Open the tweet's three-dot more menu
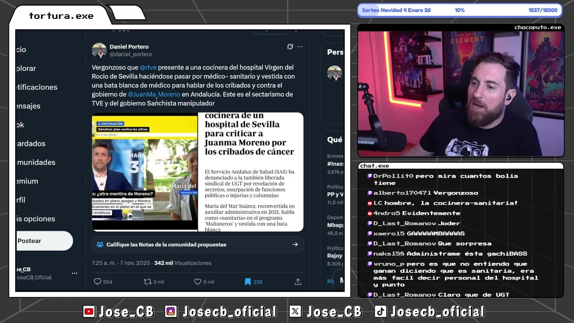The height and width of the screenshot is (323, 574). coord(300,47)
